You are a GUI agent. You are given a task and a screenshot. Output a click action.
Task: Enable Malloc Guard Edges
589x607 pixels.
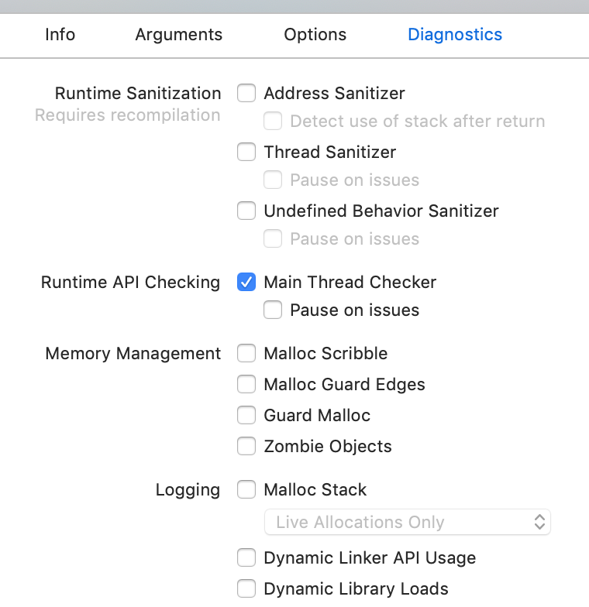click(246, 384)
